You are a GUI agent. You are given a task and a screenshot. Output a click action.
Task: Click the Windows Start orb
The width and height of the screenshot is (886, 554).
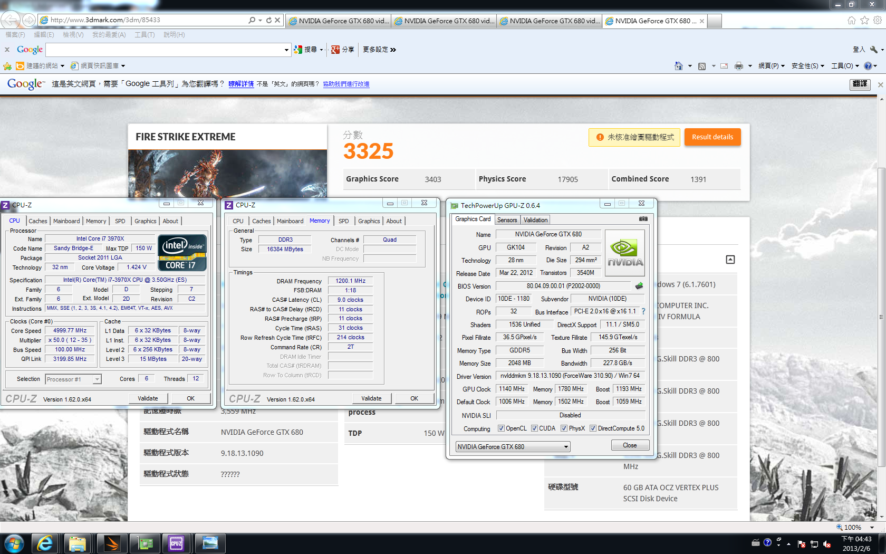(14, 543)
